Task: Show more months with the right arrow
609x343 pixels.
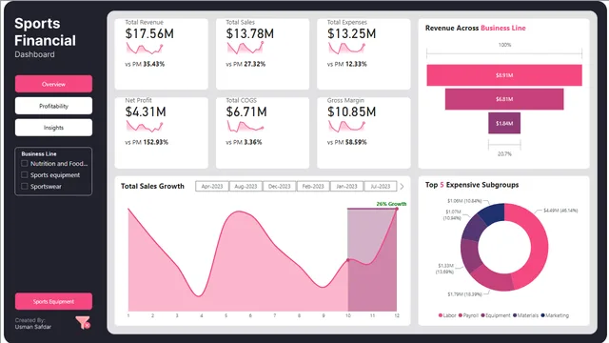Action: point(402,187)
